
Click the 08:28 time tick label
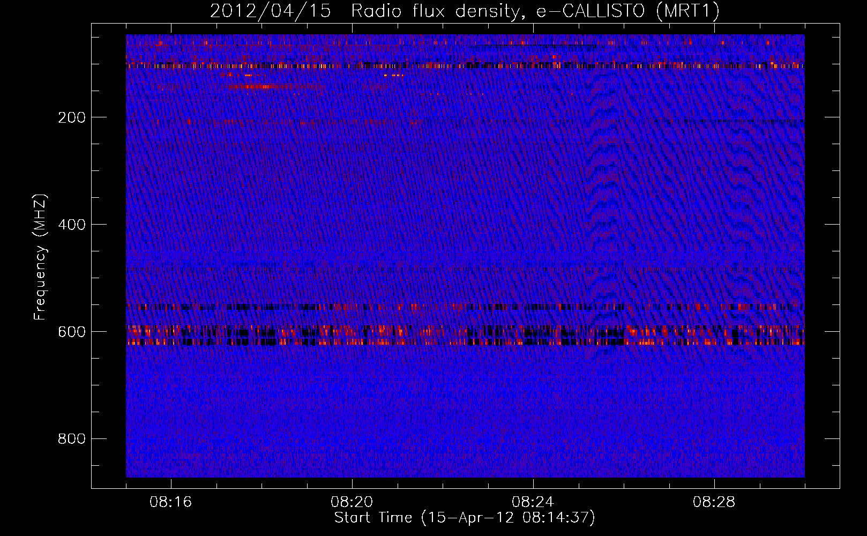(x=714, y=502)
